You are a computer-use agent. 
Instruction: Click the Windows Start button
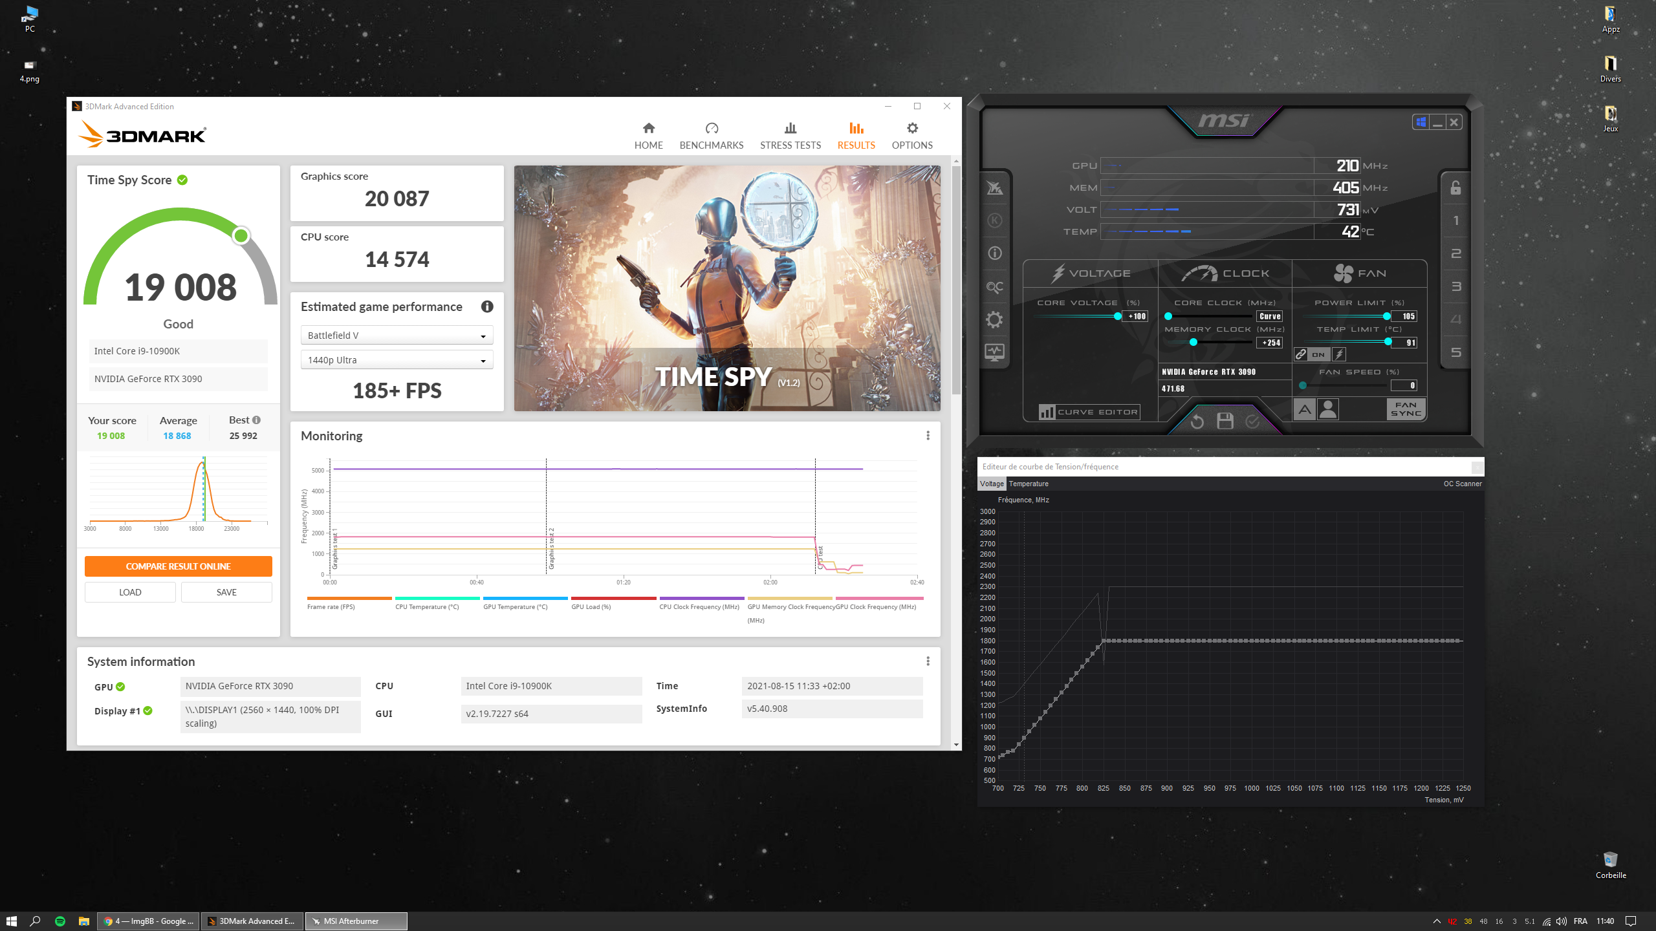click(x=12, y=921)
